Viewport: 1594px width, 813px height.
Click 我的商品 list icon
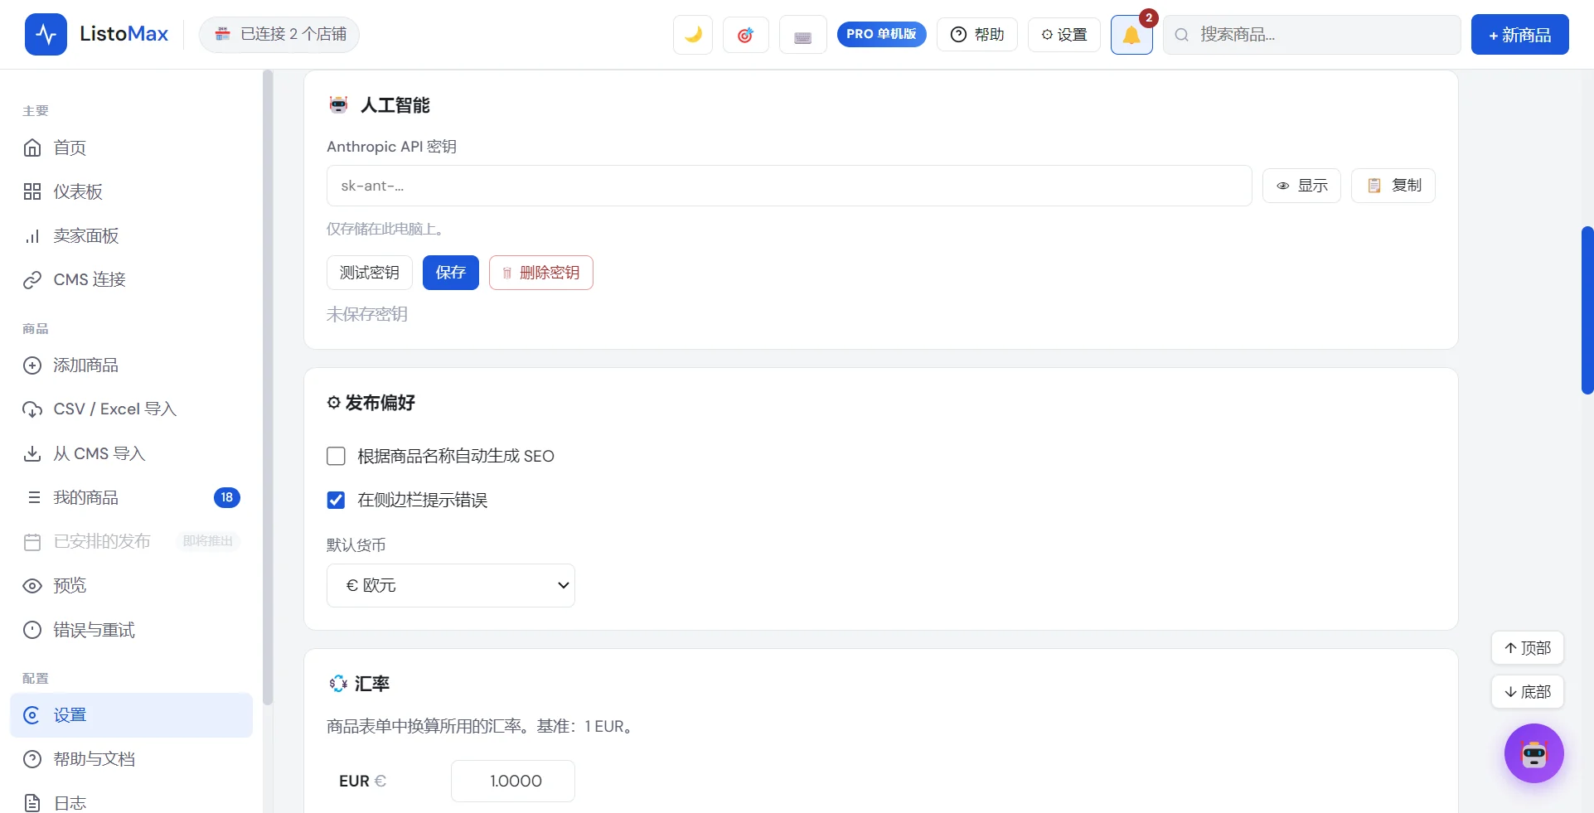click(x=33, y=497)
